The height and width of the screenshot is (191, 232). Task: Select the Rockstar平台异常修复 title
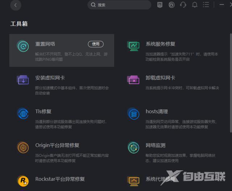60,179
